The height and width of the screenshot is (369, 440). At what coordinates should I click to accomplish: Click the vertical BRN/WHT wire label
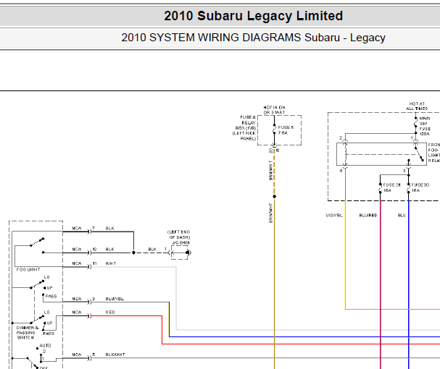[x=270, y=174]
